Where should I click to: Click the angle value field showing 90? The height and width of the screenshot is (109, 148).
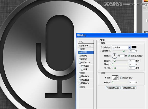[121, 56]
